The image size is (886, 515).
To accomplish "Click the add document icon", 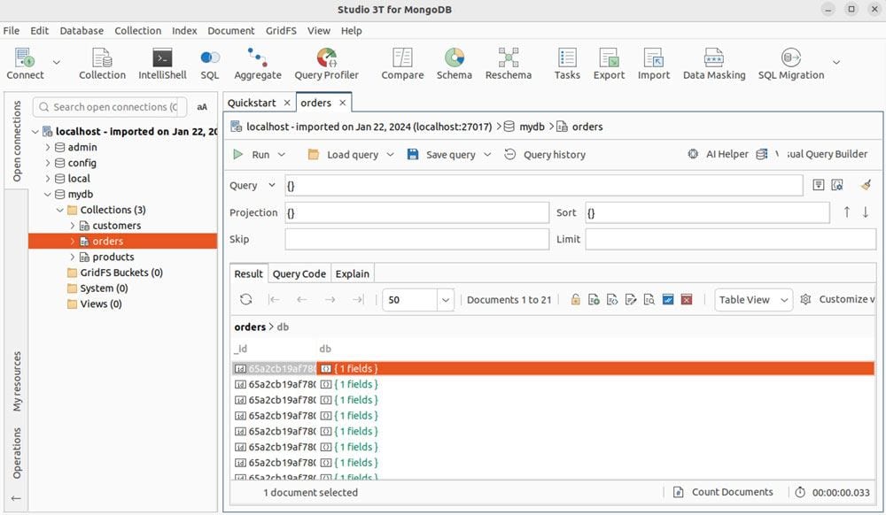I will [594, 299].
